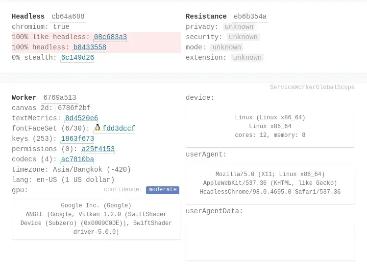Click the security unknown value
Image resolution: width=367 pixels, height=268 pixels.
[x=243, y=37]
